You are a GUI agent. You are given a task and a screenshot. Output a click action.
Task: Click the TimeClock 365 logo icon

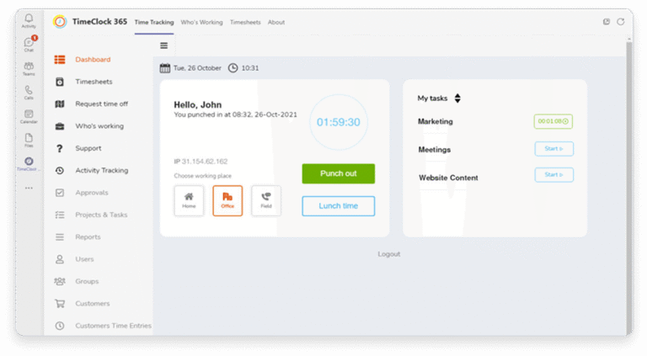click(60, 22)
